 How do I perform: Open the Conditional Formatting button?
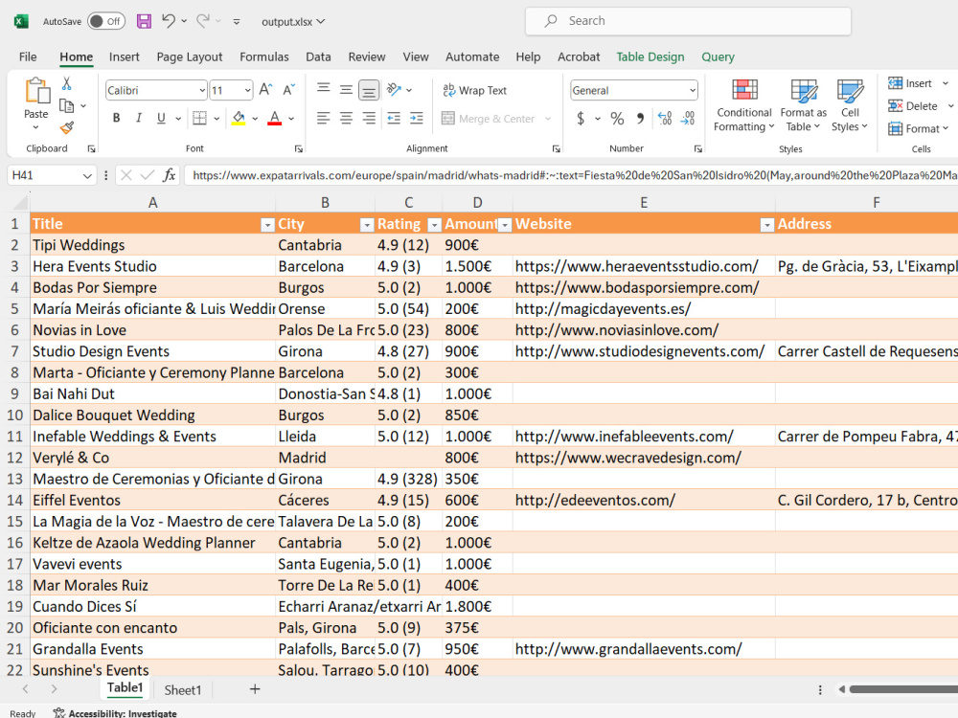point(744,105)
